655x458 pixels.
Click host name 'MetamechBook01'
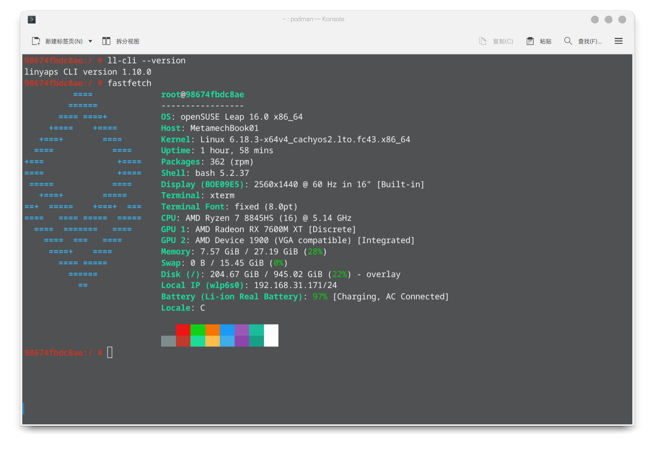pyautogui.click(x=224, y=128)
